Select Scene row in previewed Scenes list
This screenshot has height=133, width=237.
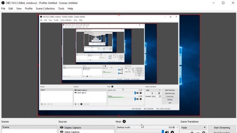pyautogui.click(x=57, y=90)
